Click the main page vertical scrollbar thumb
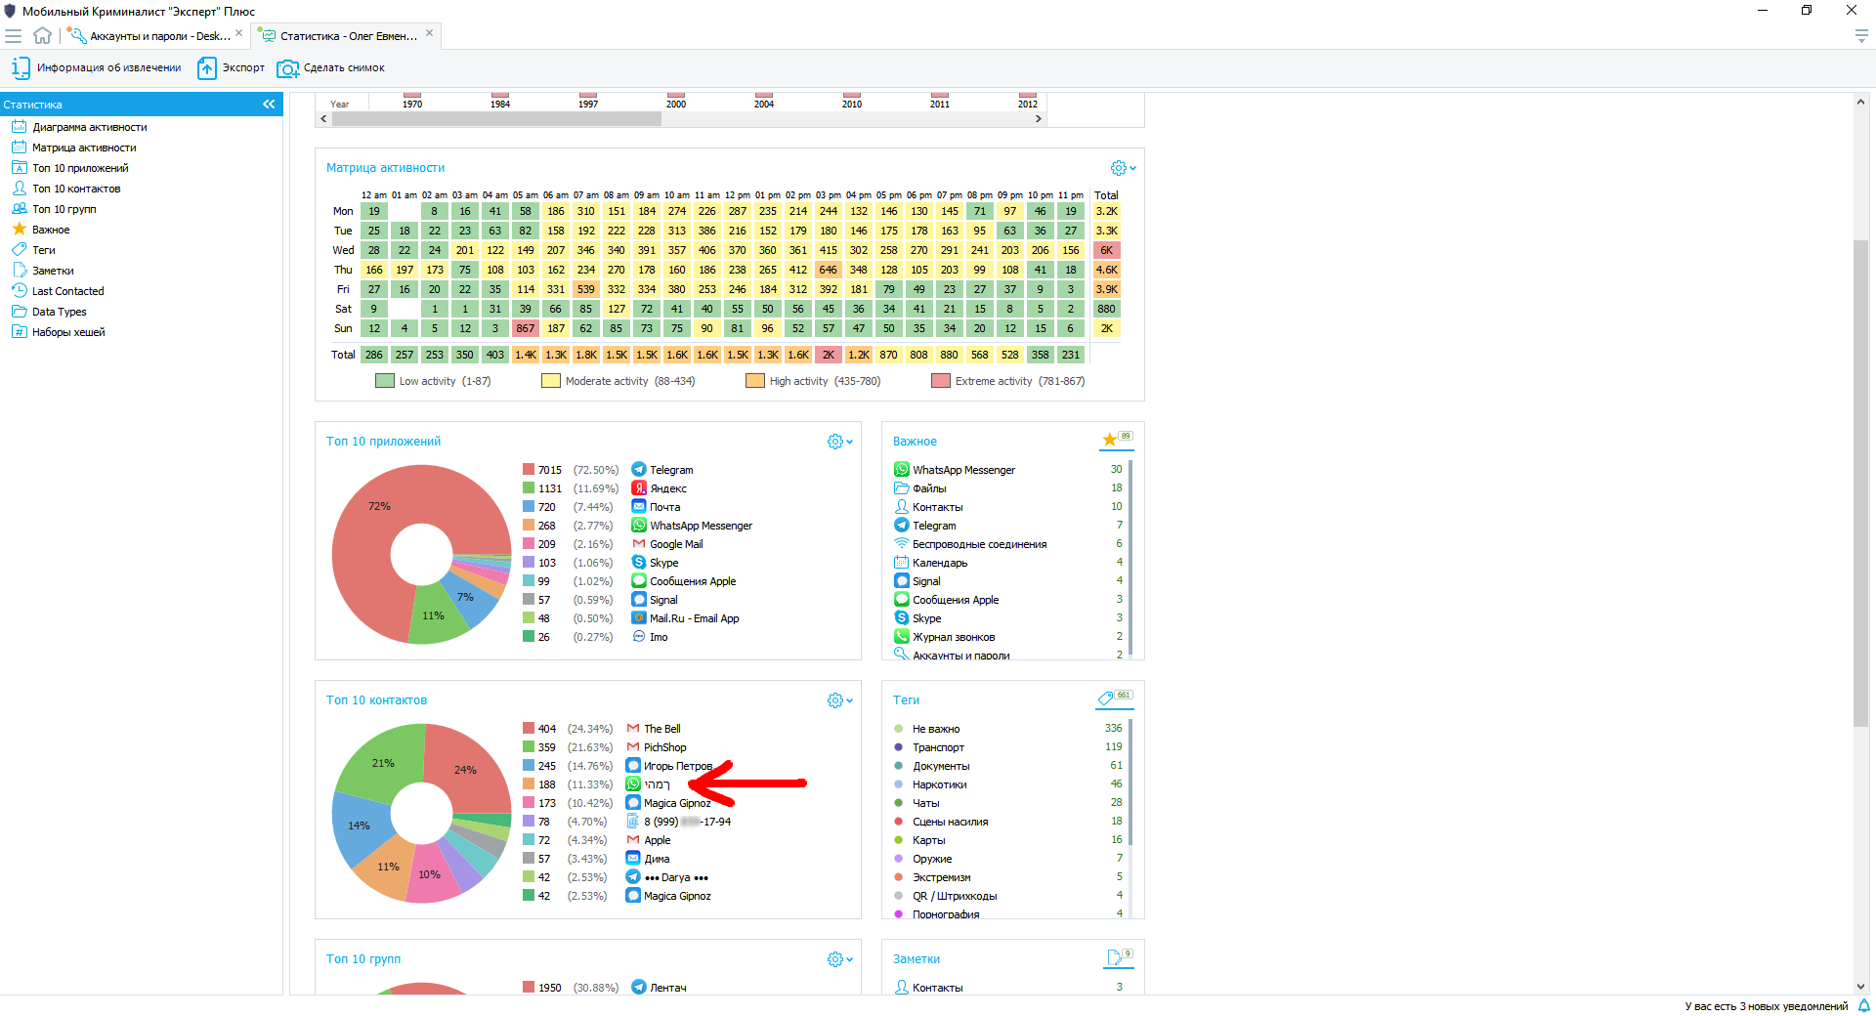The height and width of the screenshot is (1016, 1876). point(1860,484)
